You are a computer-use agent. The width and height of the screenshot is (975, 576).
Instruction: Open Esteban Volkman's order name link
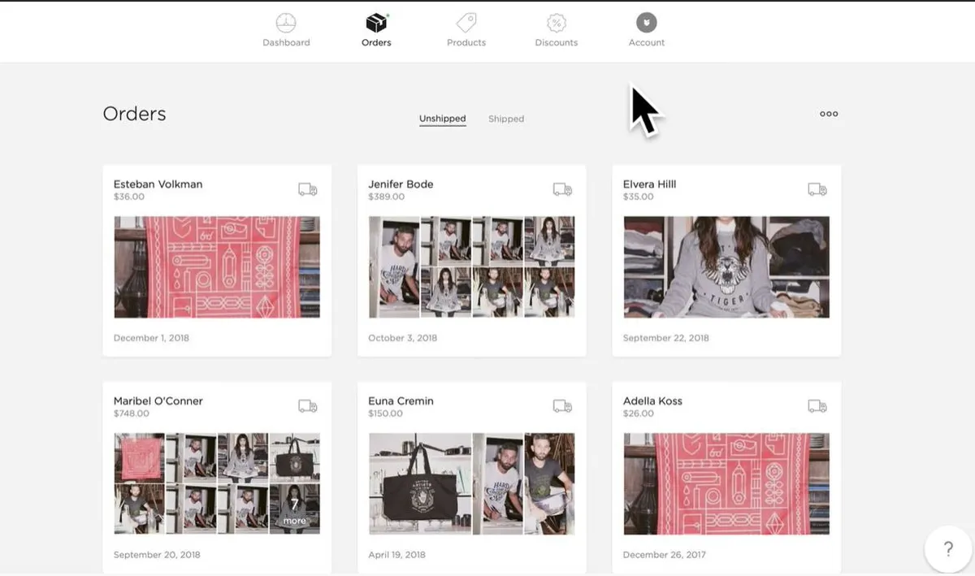(158, 184)
